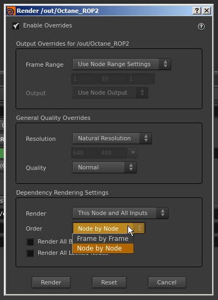Open the Quality dropdown set to Normal
Viewport: 218px width, 300px height.
coord(104,167)
